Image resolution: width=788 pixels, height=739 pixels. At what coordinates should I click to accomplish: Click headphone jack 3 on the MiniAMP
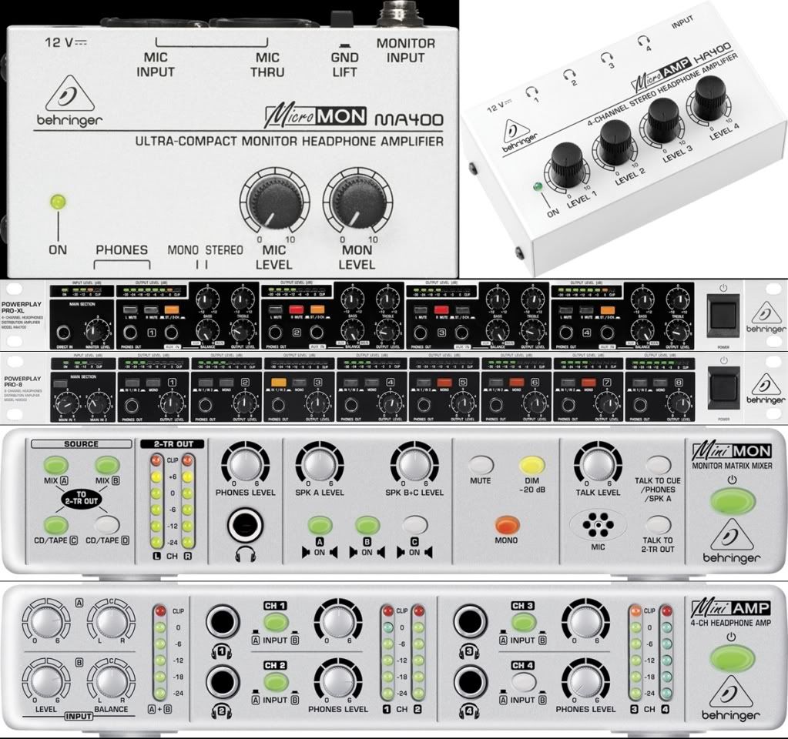click(x=469, y=622)
